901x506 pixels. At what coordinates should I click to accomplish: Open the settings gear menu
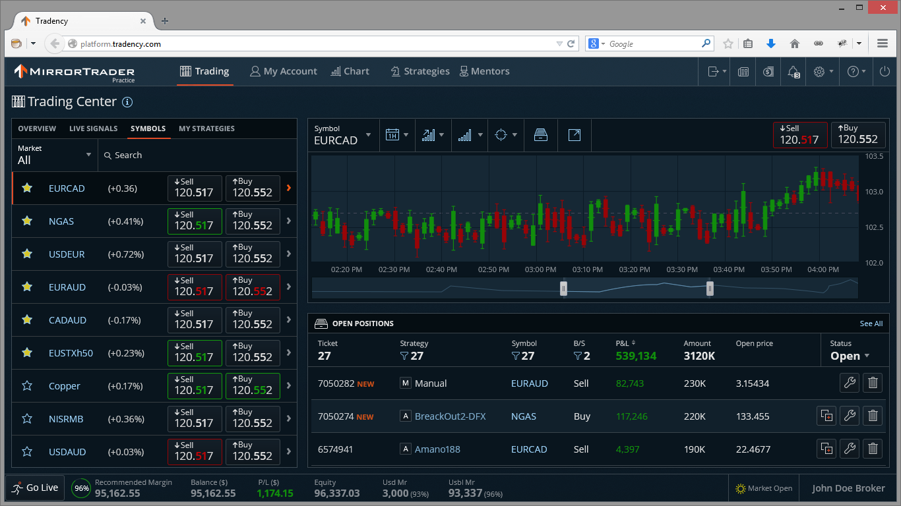823,71
